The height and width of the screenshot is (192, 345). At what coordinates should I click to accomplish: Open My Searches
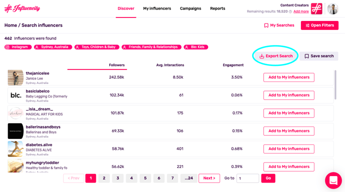(x=279, y=25)
